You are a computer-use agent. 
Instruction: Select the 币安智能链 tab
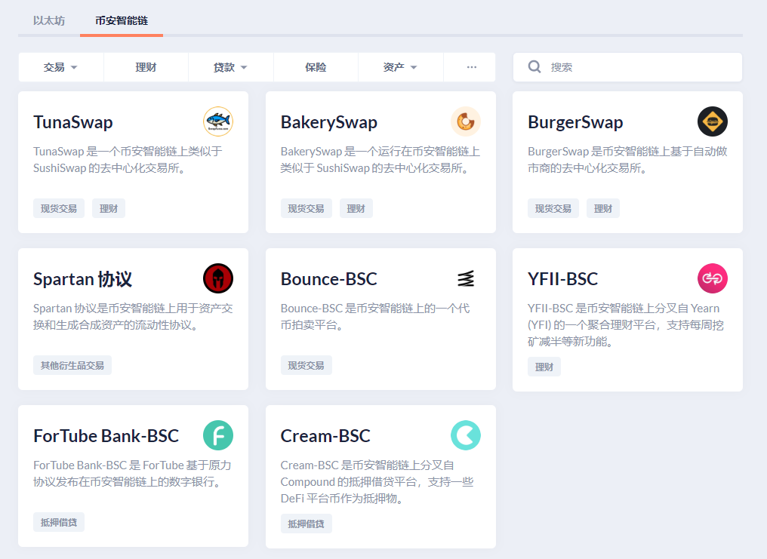coord(122,20)
